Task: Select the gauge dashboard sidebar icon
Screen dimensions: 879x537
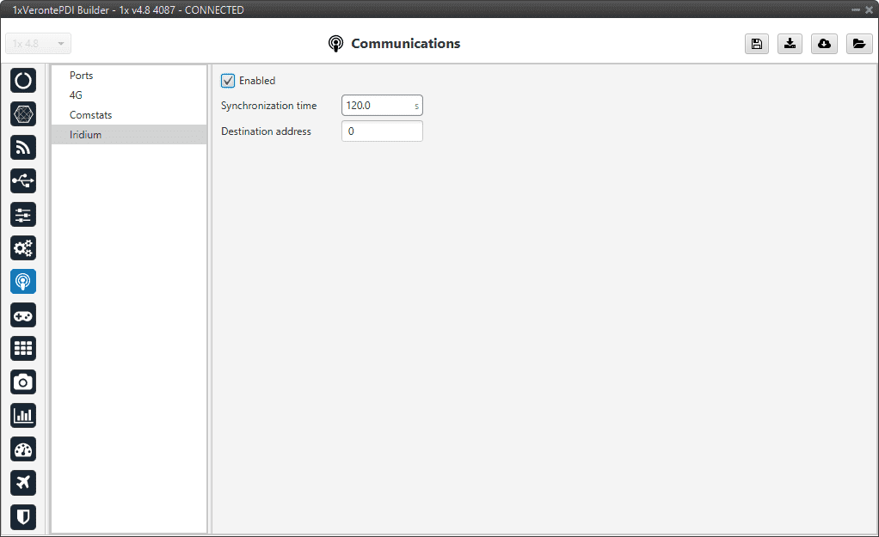Action: pos(23,449)
